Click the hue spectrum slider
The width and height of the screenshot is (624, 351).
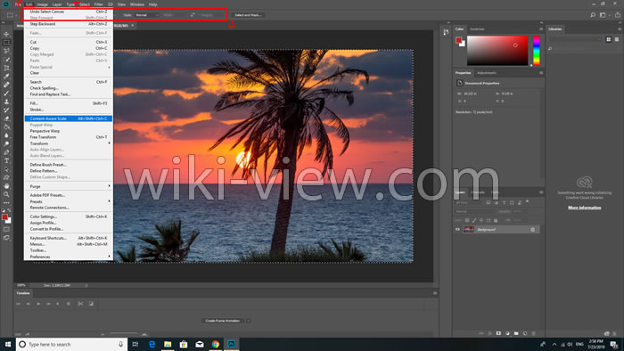click(536, 51)
